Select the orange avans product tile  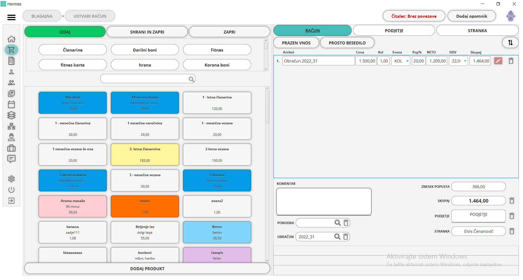(145, 206)
